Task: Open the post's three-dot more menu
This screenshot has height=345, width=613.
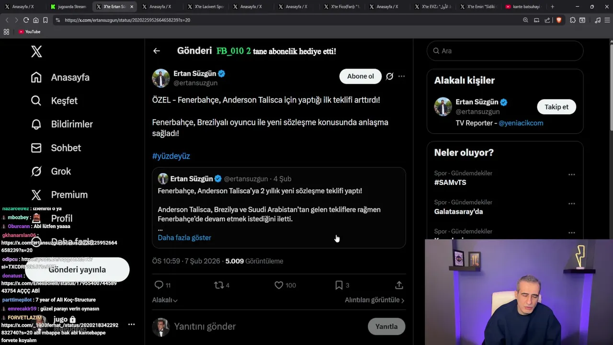Action: (x=401, y=76)
